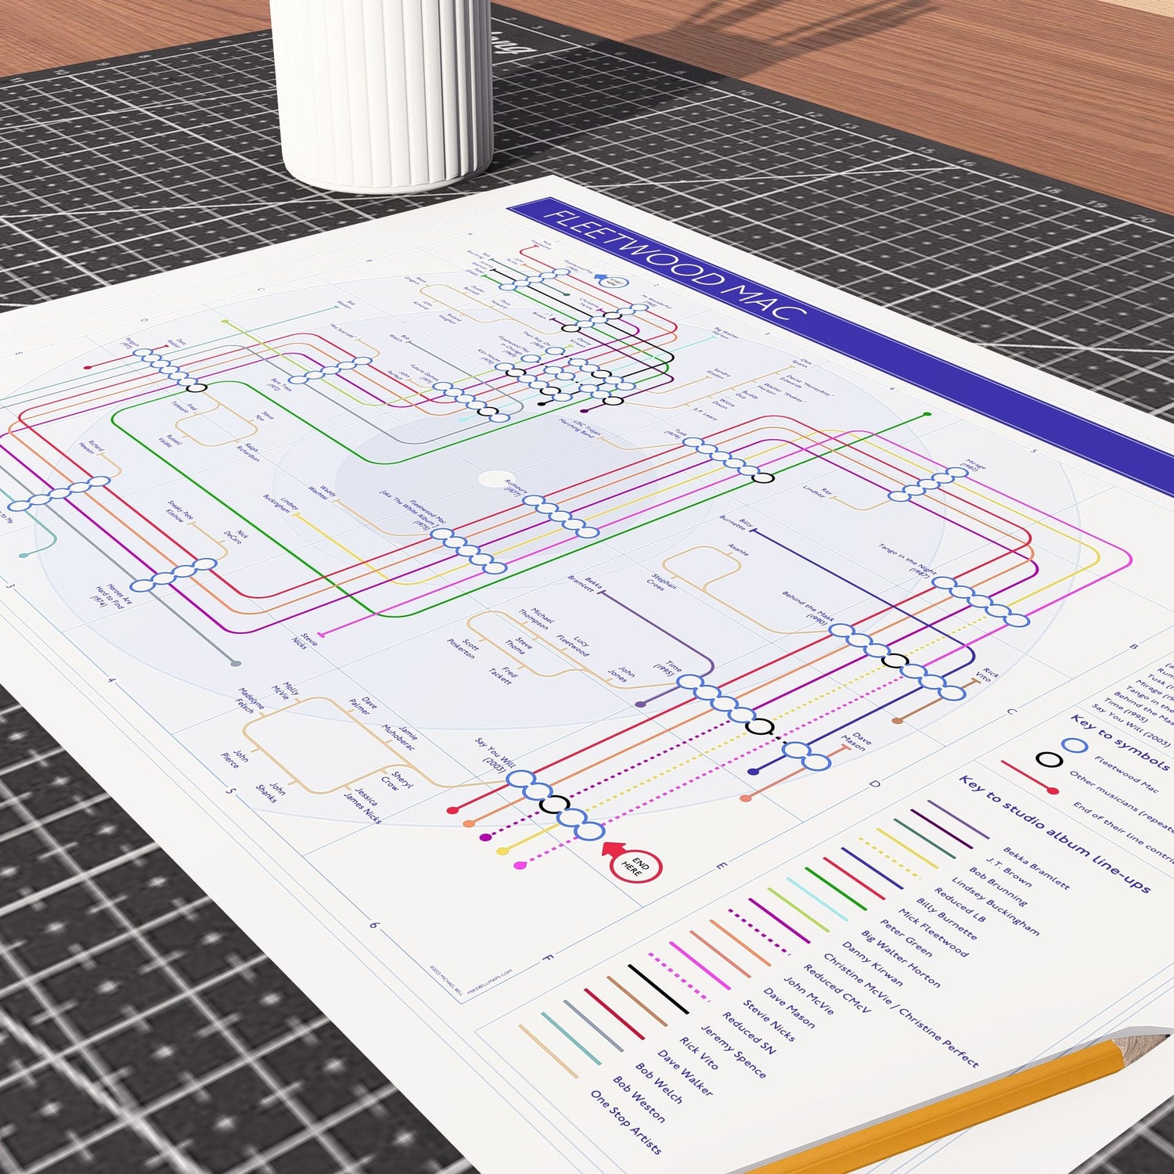Click grid column number '6' at poster bottom

coord(373,924)
